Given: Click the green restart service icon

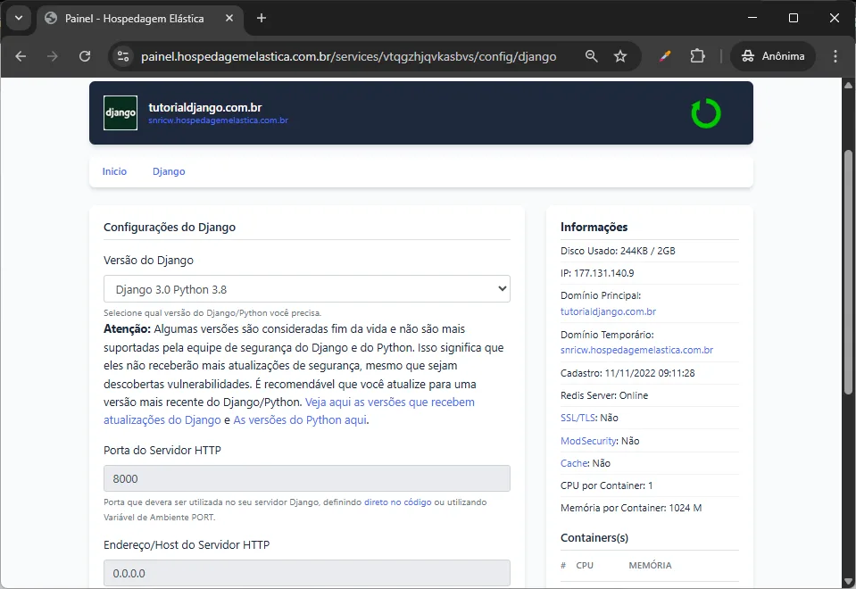Looking at the screenshot, I should coord(706,113).
